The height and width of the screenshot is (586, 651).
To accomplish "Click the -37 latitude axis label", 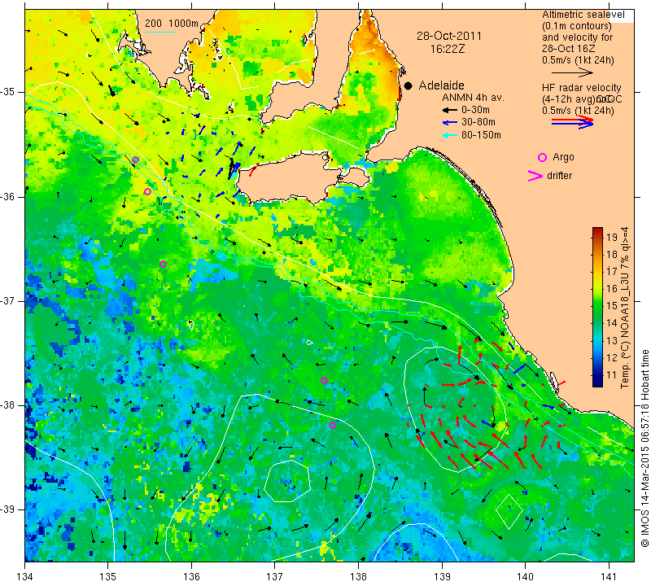I will (x=8, y=300).
